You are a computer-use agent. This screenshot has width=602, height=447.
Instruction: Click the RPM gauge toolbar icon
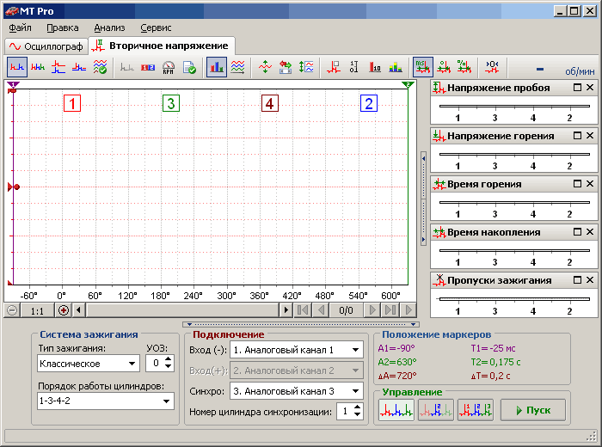pos(169,66)
